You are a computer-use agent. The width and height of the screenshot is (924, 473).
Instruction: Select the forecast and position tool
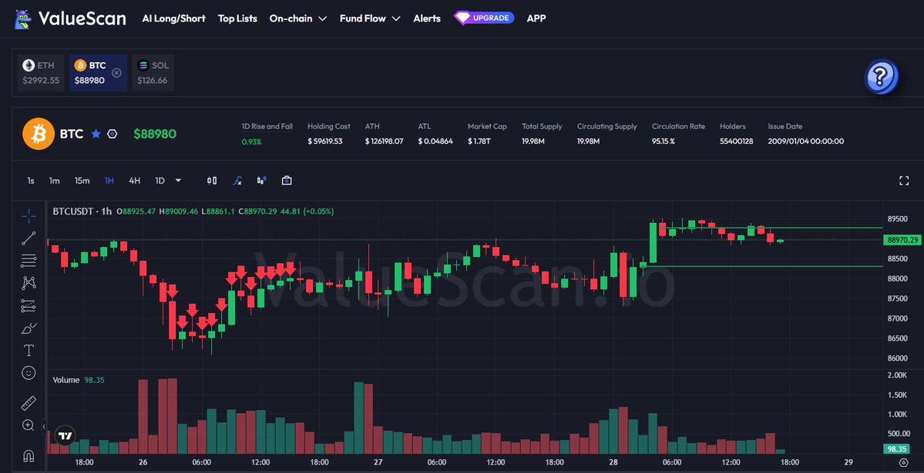coord(29,305)
